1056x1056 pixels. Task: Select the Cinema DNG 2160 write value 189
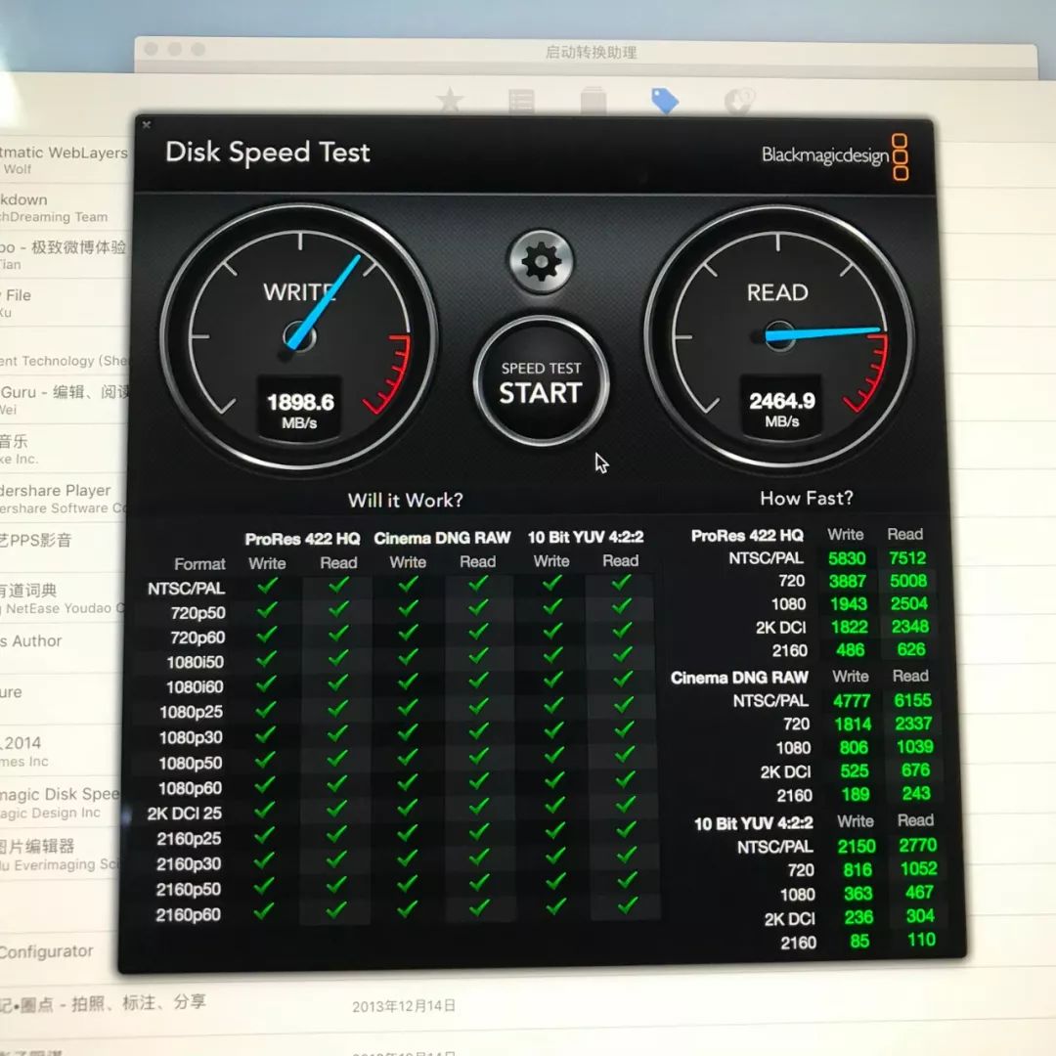(856, 795)
